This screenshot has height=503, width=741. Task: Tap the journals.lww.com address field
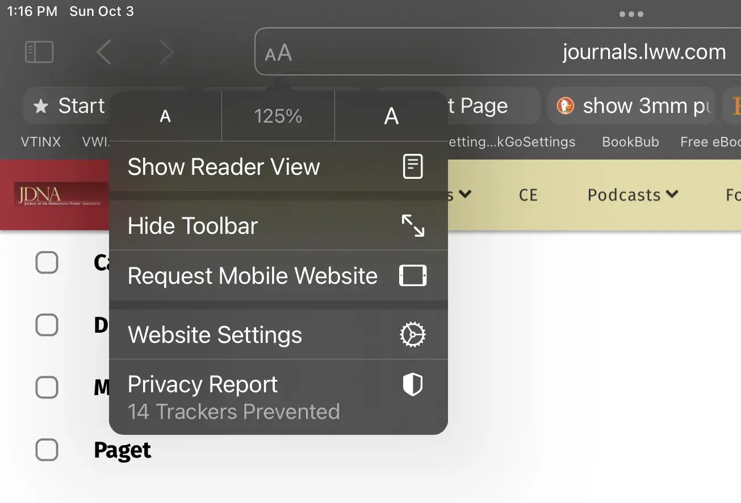point(644,52)
